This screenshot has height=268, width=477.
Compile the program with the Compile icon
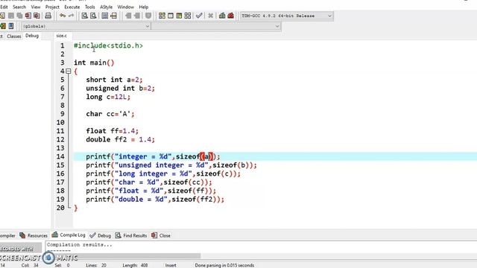click(162, 16)
